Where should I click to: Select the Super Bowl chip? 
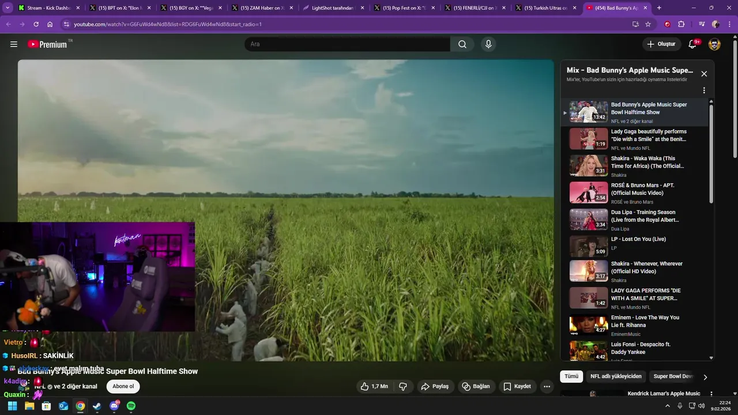(672, 376)
